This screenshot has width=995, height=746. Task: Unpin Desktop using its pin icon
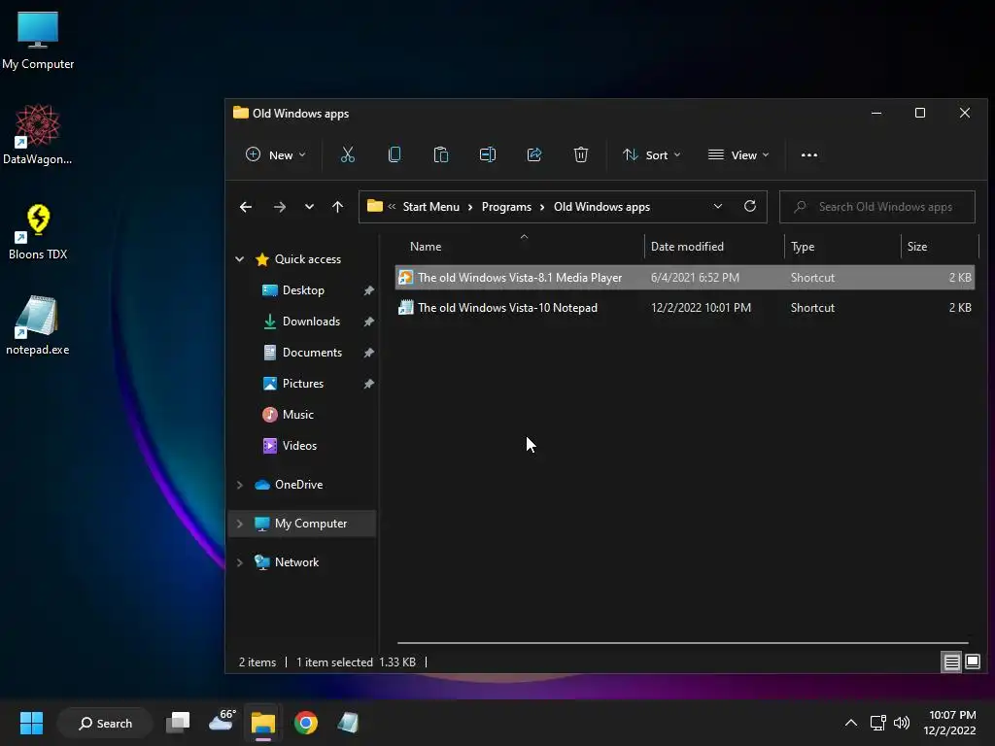[368, 290]
